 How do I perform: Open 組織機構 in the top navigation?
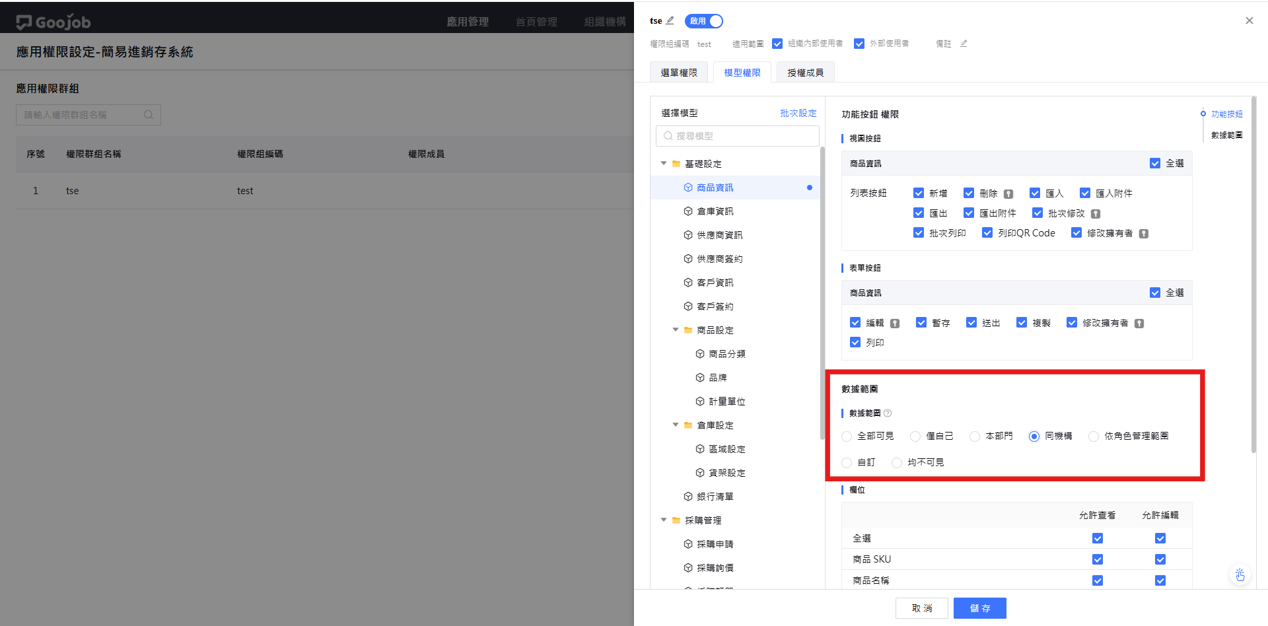tap(605, 22)
